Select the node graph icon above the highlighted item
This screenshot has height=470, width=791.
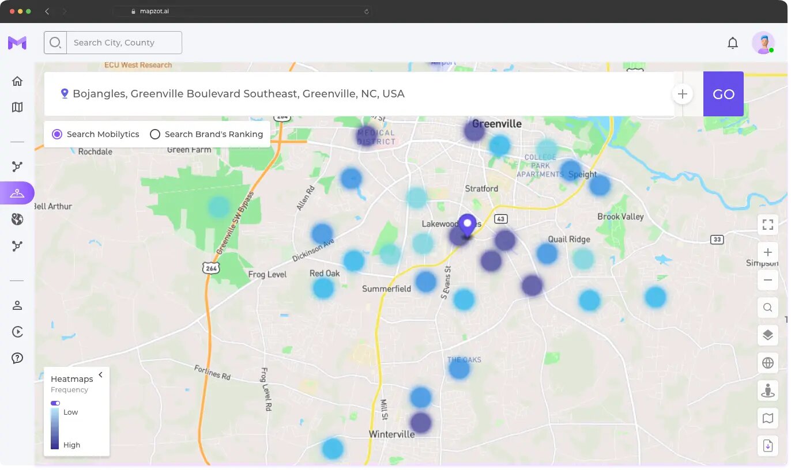click(17, 166)
